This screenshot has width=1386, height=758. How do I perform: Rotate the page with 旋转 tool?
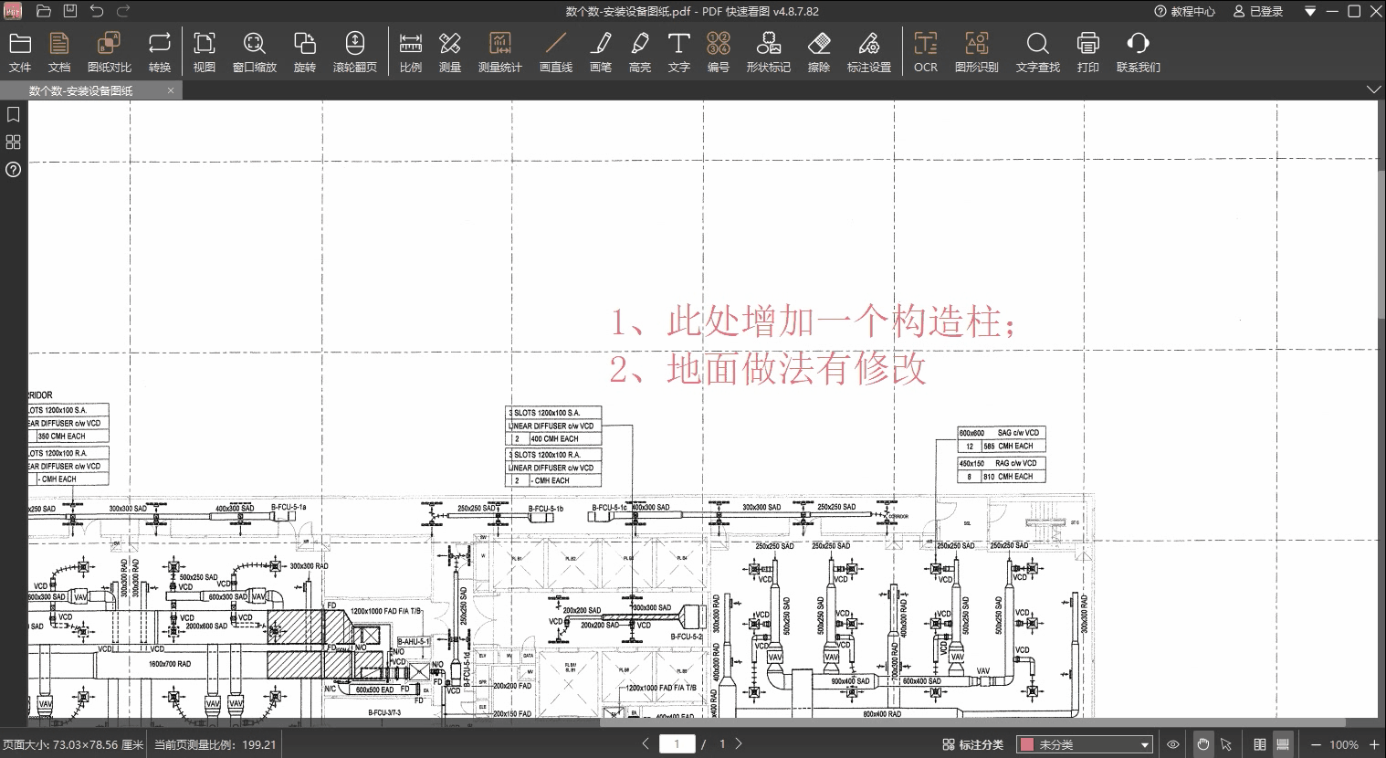(304, 52)
